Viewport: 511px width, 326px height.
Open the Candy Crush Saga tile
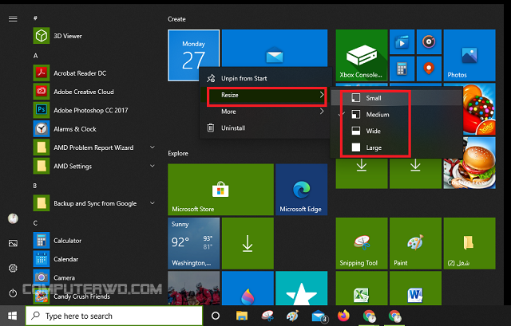click(x=479, y=109)
